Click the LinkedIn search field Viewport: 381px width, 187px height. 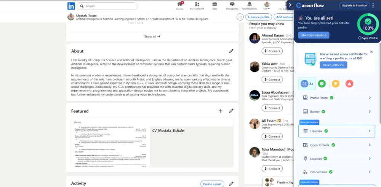click(107, 6)
